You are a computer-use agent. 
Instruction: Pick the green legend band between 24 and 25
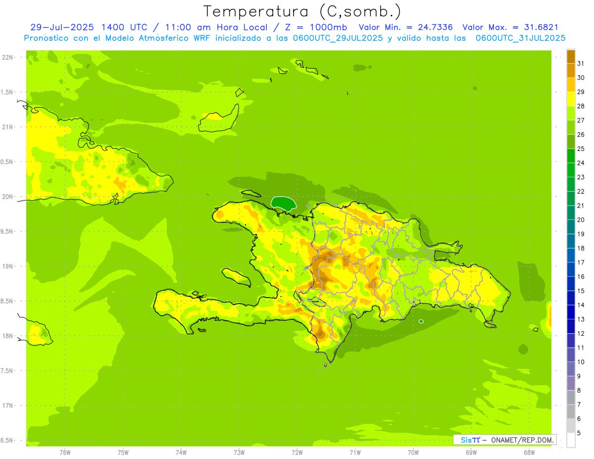coord(571,155)
